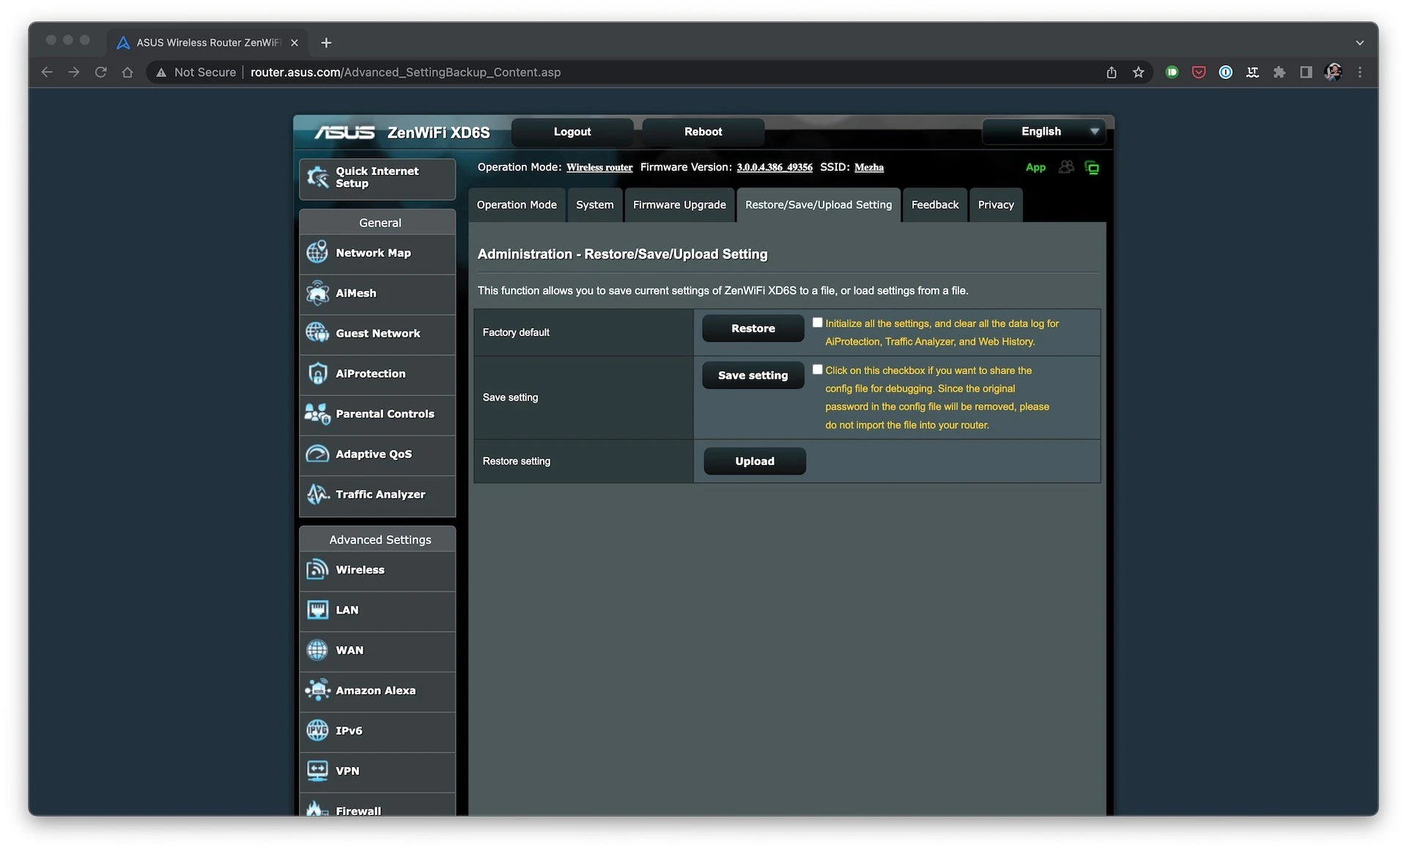Viewport: 1407px width, 851px height.
Task: Click the ASUS logo
Action: [x=344, y=133]
